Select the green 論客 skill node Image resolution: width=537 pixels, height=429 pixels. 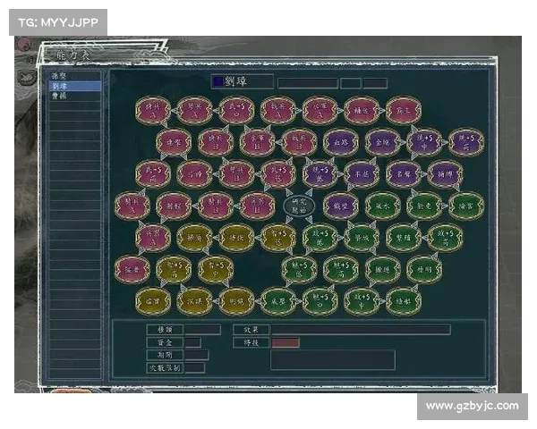466,206
